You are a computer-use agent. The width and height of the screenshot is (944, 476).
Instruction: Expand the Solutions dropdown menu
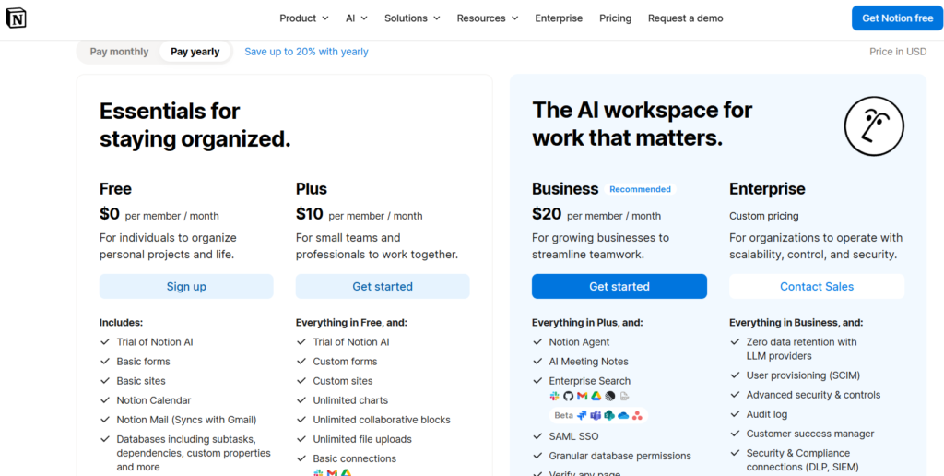(412, 18)
